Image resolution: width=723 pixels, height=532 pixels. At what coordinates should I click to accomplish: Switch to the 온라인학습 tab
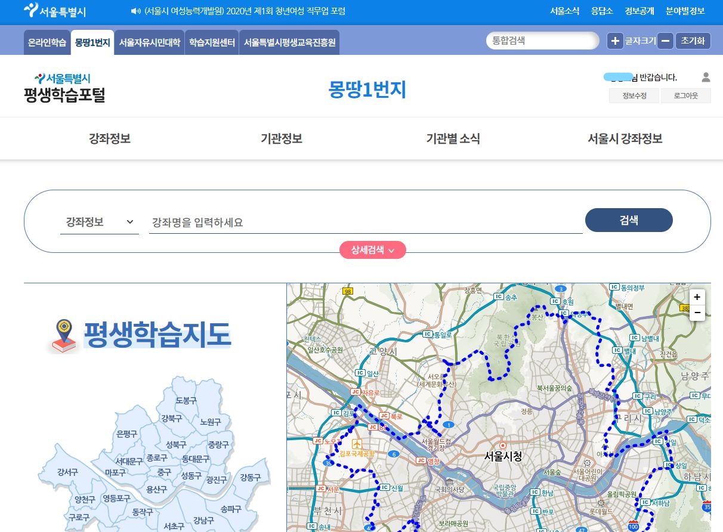(x=47, y=42)
